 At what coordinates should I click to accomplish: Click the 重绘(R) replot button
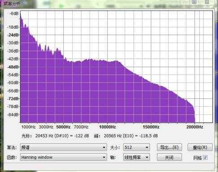point(200,147)
